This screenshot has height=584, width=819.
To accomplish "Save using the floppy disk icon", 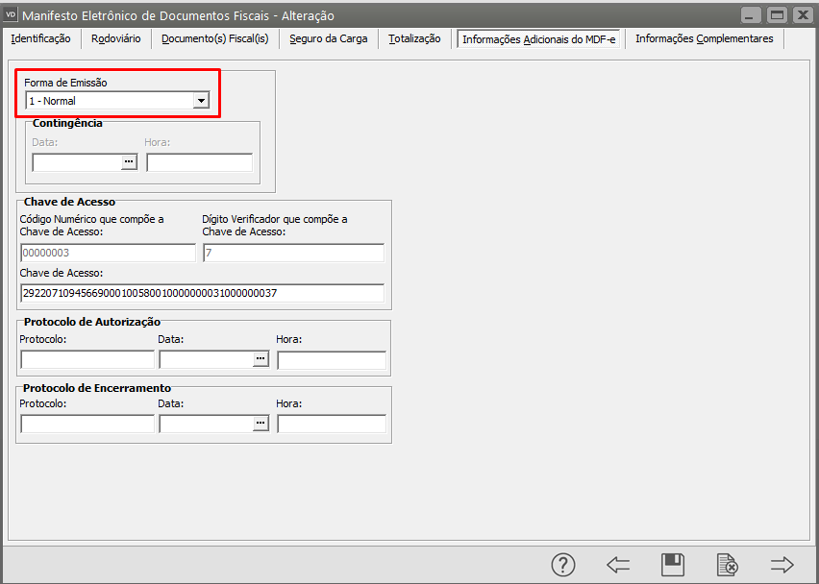I will (673, 564).
